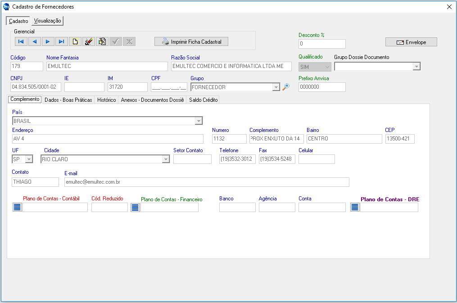Click the Desconto % input field
The width and height of the screenshot is (457, 303).
322,44
